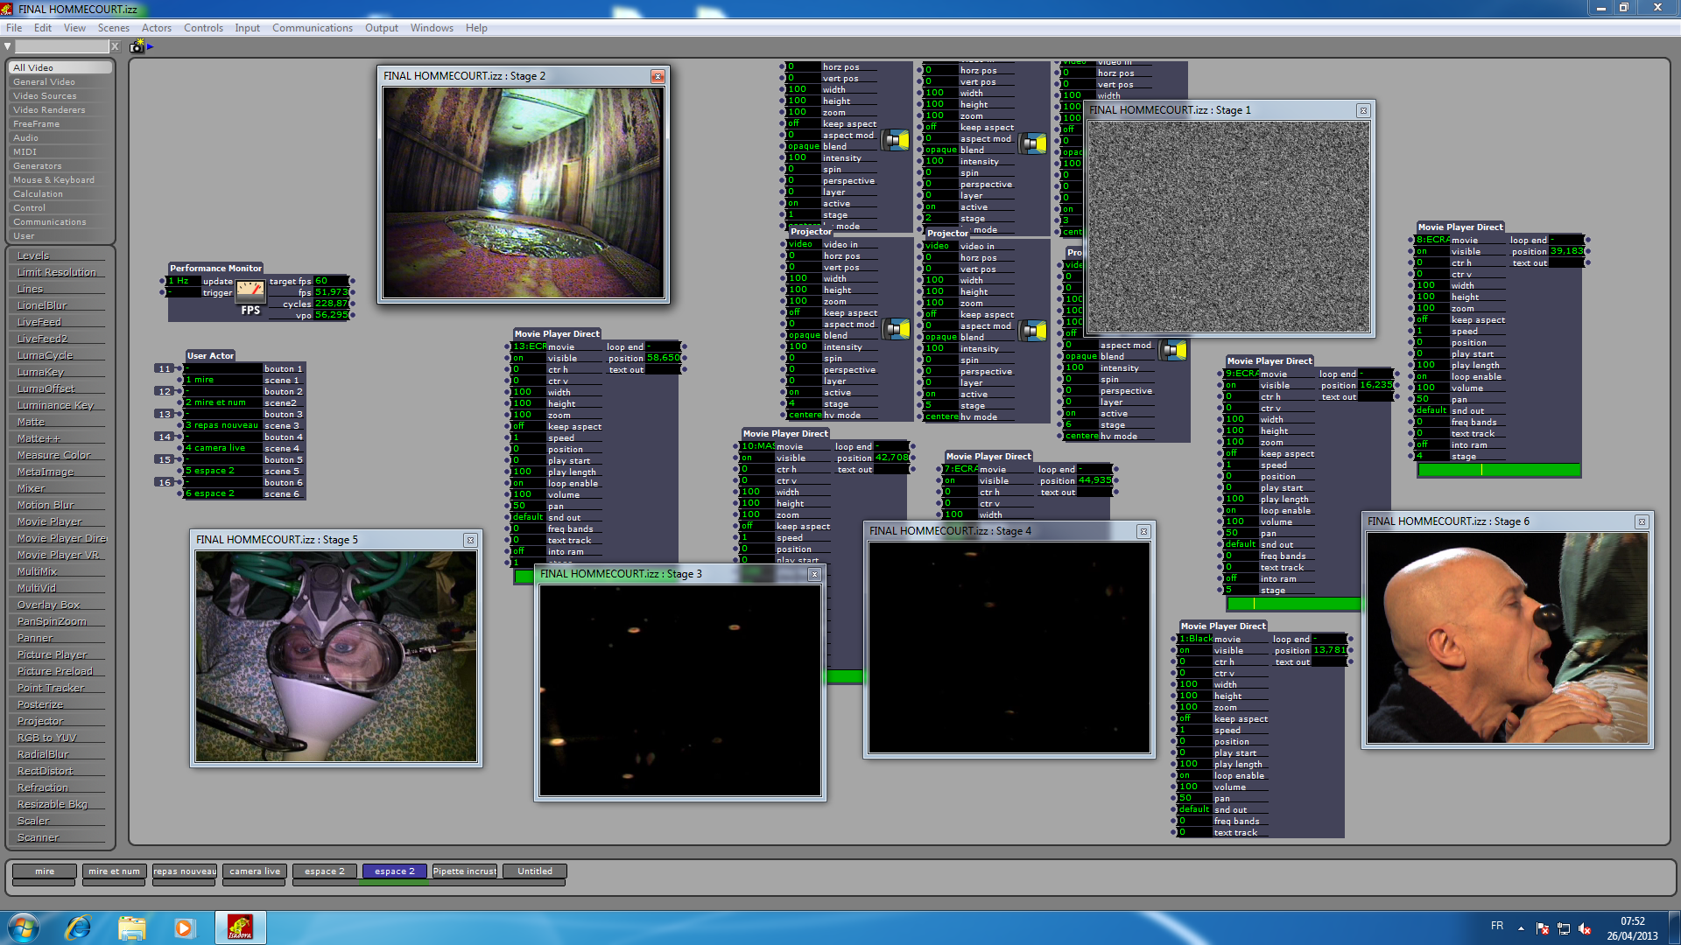The image size is (1681, 945).
Task: Select the Projector icon outputting to stage 1
Action: tap(896, 140)
